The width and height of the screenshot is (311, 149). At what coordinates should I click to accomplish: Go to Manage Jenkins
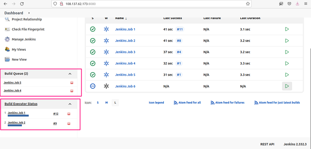pos(24,39)
